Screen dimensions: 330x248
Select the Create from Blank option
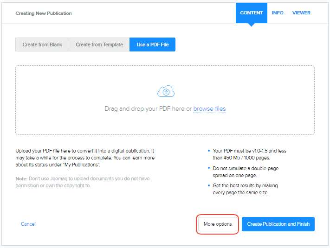coord(42,45)
